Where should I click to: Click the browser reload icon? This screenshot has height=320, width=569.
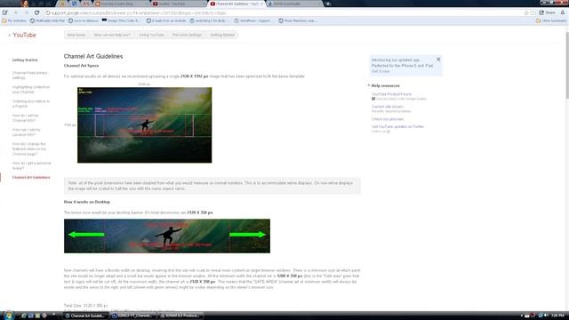[36, 12]
